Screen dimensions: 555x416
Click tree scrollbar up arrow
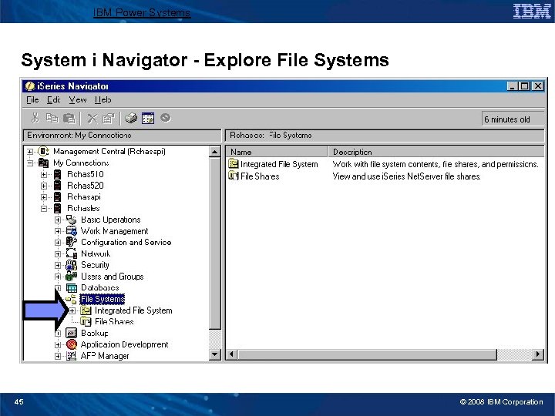coord(215,152)
